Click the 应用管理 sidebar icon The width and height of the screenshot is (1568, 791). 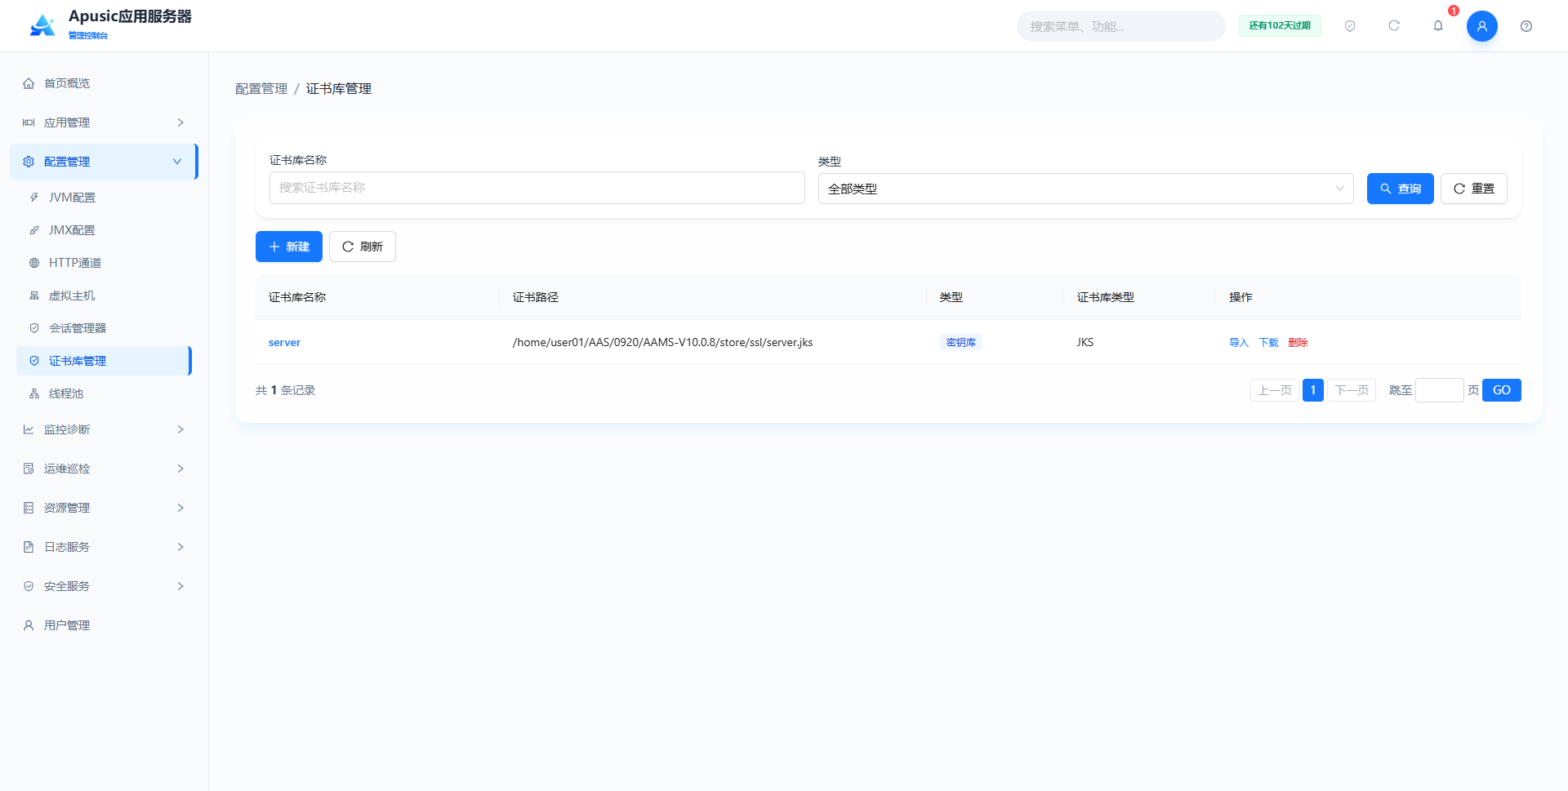tap(29, 122)
